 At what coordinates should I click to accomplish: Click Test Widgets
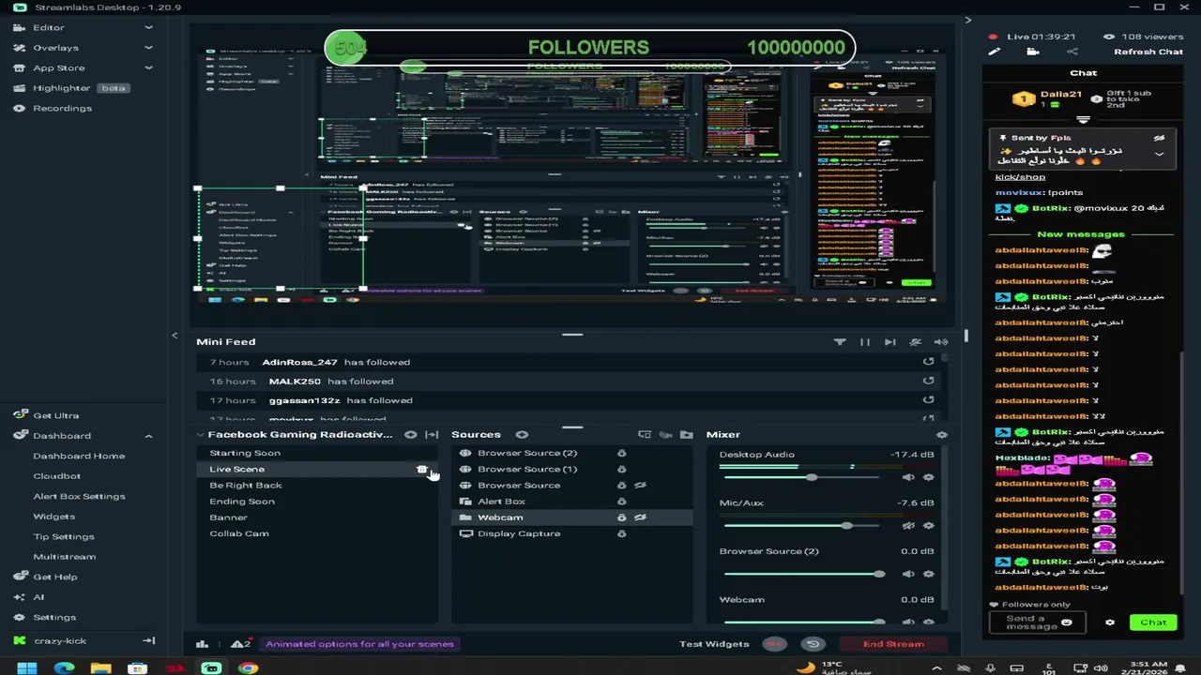point(714,644)
